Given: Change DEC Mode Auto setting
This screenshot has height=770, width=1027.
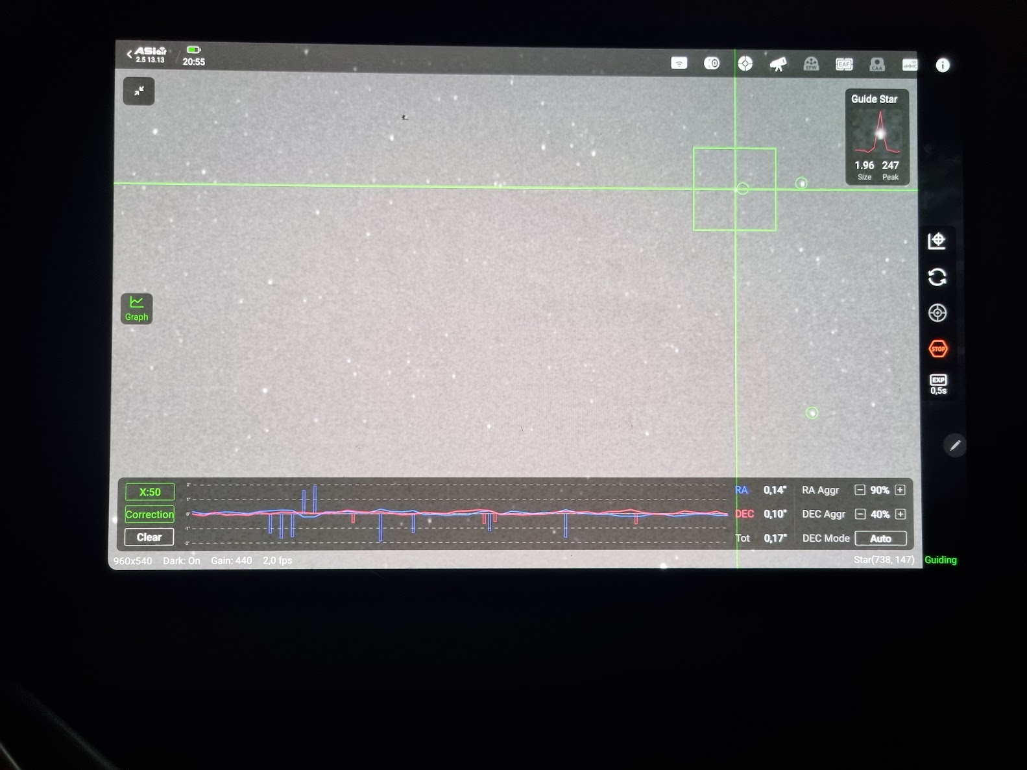Looking at the screenshot, I should [x=880, y=538].
